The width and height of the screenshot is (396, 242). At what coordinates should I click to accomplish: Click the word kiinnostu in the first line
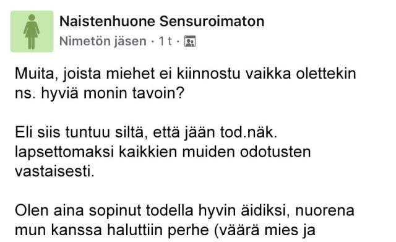(x=209, y=74)
